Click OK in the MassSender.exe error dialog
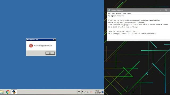Image resolution: width=170 pixels, height=95 pixels. (50, 53)
